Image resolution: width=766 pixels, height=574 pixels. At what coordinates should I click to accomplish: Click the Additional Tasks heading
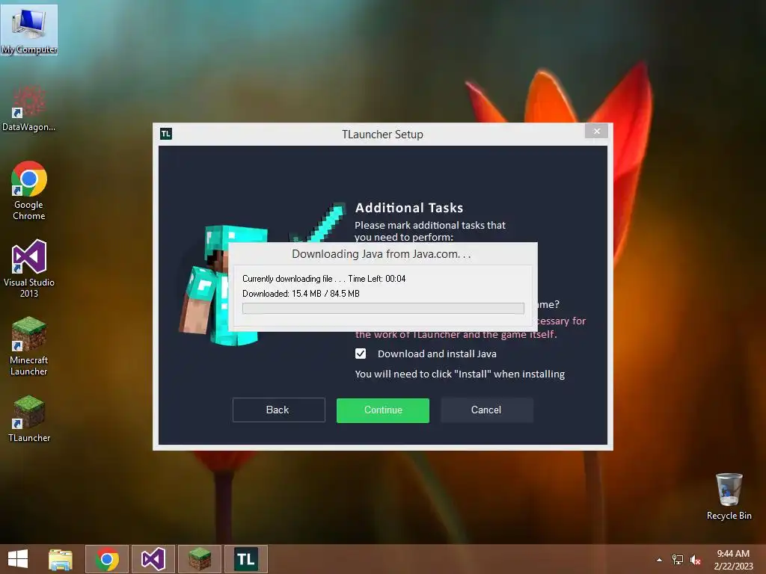[409, 208]
